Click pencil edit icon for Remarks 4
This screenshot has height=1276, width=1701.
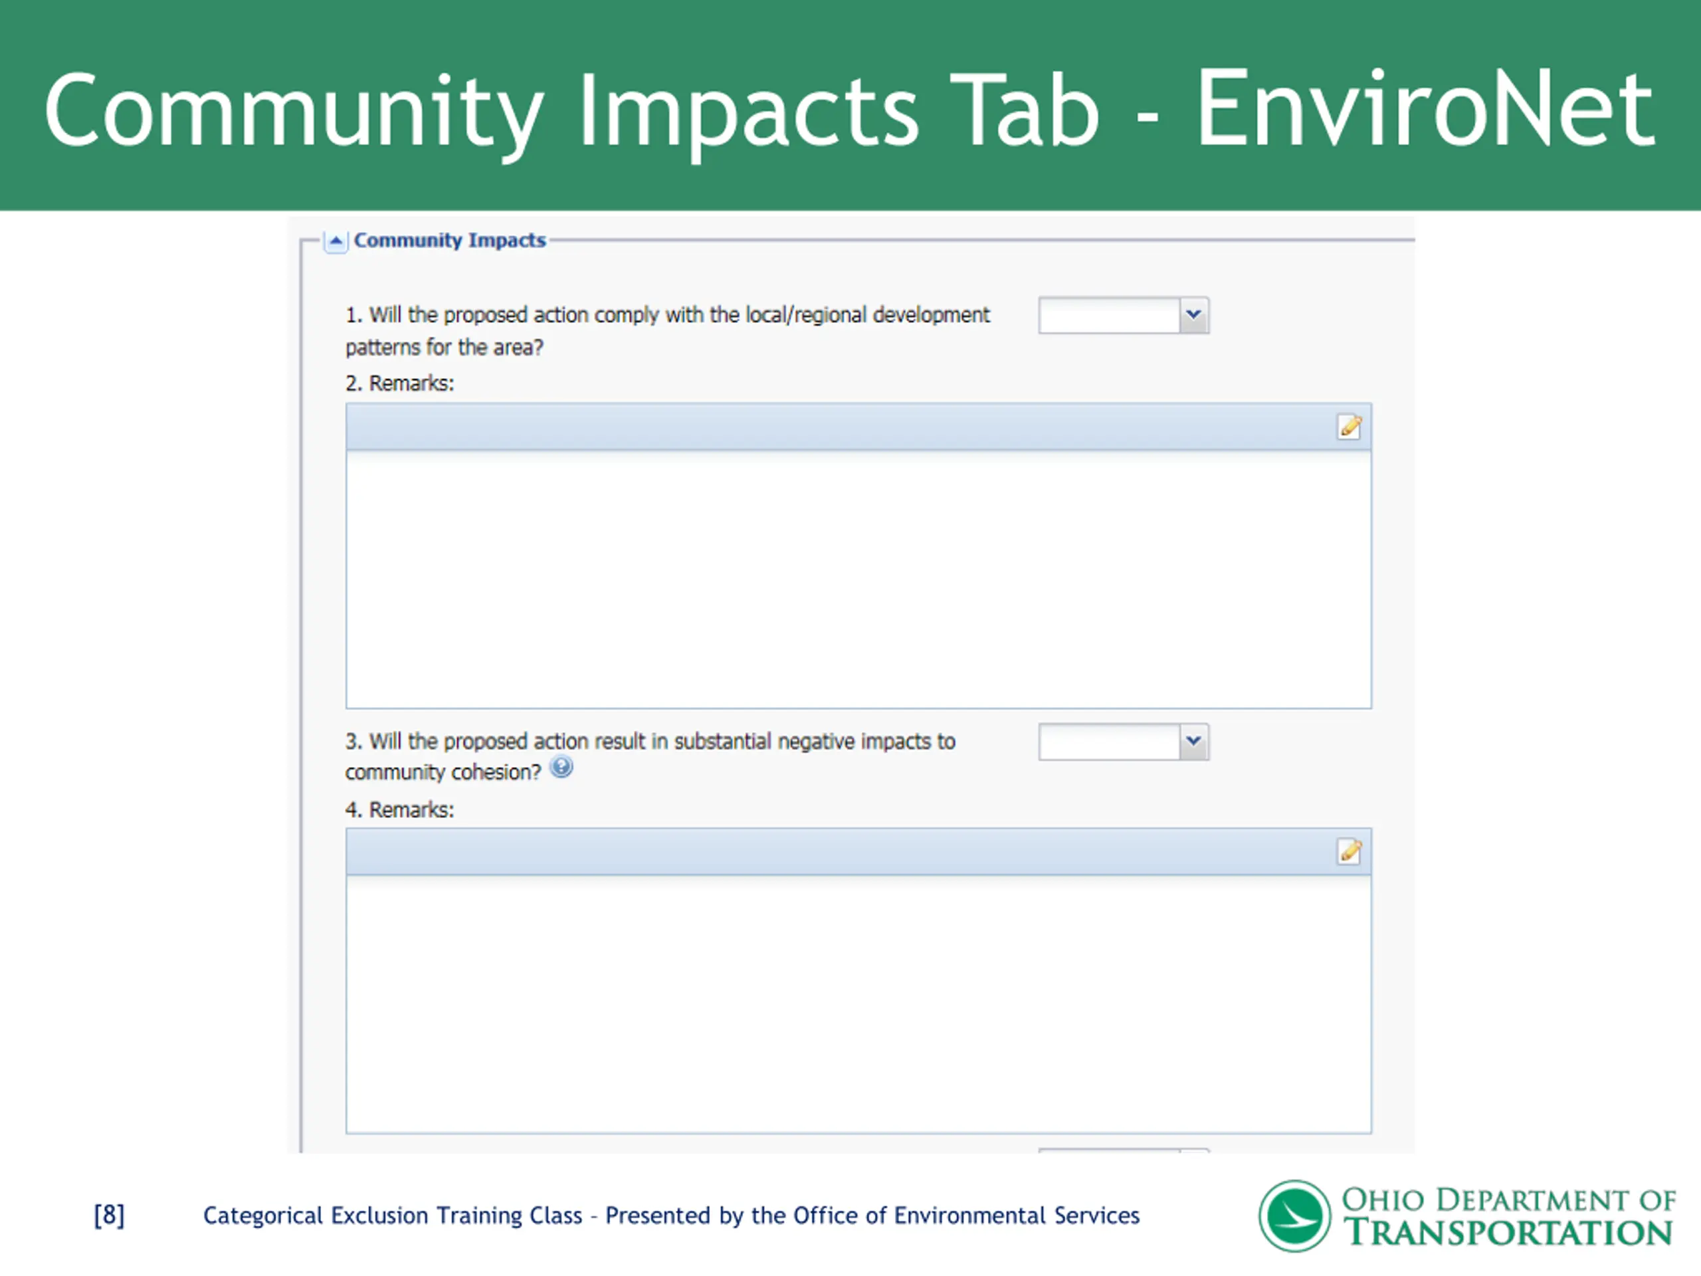(1349, 852)
